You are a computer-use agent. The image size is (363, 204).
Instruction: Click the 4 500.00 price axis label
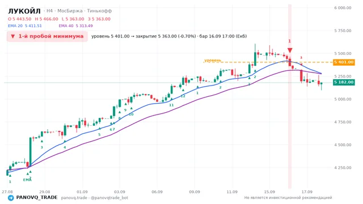[x=343, y=145]
